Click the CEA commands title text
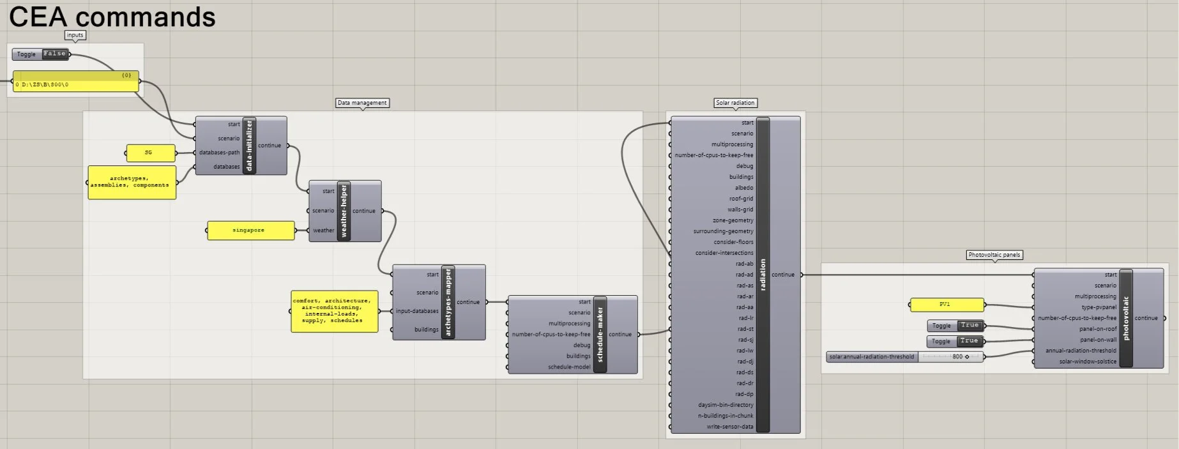Viewport: 1179px width, 449px height. click(112, 17)
